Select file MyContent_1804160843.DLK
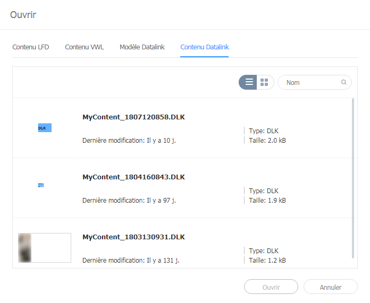 pyautogui.click(x=133, y=177)
